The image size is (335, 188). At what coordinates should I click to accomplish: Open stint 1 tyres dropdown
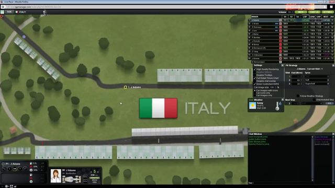(317, 76)
